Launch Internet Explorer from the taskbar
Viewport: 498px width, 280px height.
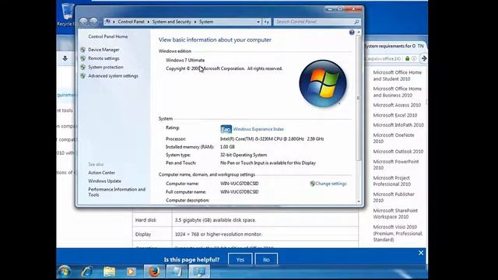[86, 271]
